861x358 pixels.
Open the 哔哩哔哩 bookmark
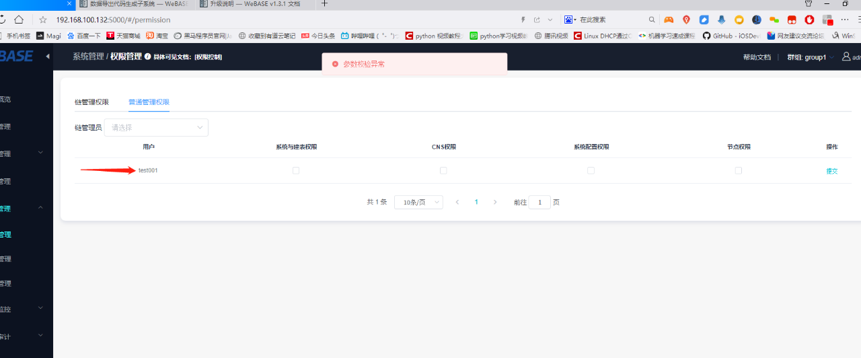369,36
